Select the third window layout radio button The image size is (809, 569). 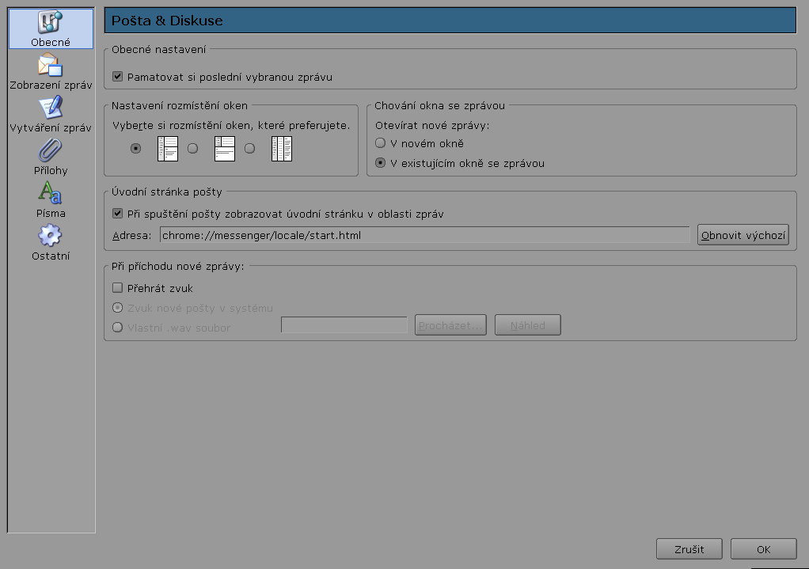tap(249, 149)
